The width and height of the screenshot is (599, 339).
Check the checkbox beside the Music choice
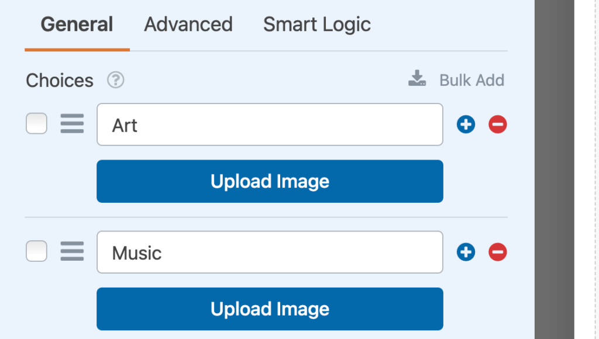coord(36,251)
